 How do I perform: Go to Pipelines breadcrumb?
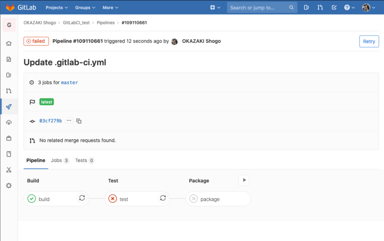click(x=106, y=22)
